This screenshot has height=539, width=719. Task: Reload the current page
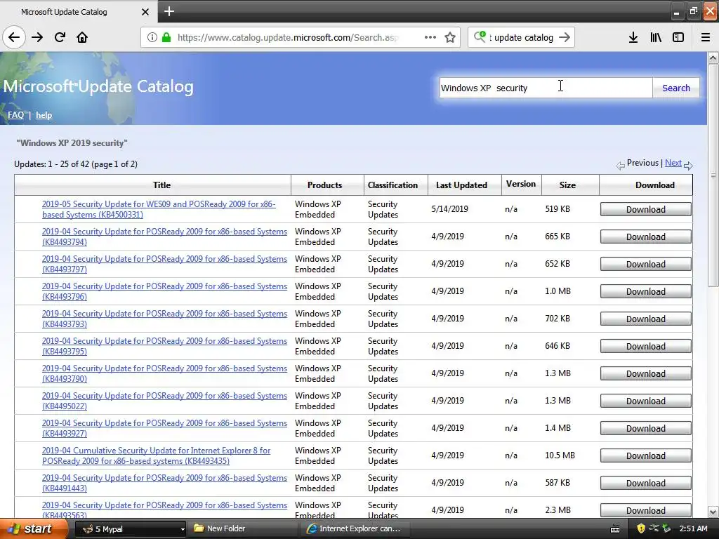60,37
